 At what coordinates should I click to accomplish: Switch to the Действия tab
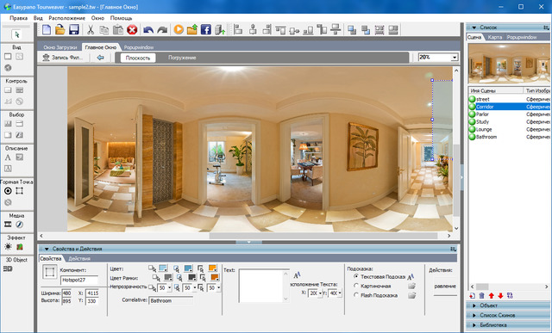point(79,258)
